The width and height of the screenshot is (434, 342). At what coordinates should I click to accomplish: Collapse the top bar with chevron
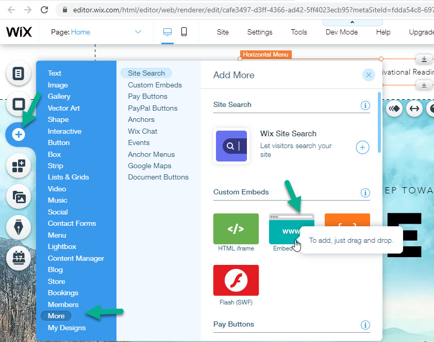pyautogui.click(x=353, y=22)
